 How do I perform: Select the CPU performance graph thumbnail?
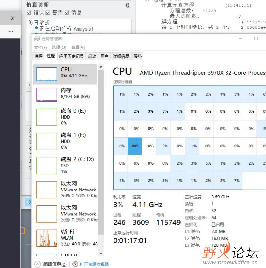coord(46,74)
